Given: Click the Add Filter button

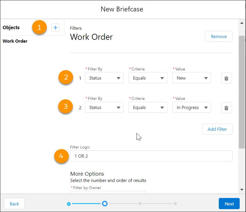Looking at the screenshot, I should [x=217, y=129].
